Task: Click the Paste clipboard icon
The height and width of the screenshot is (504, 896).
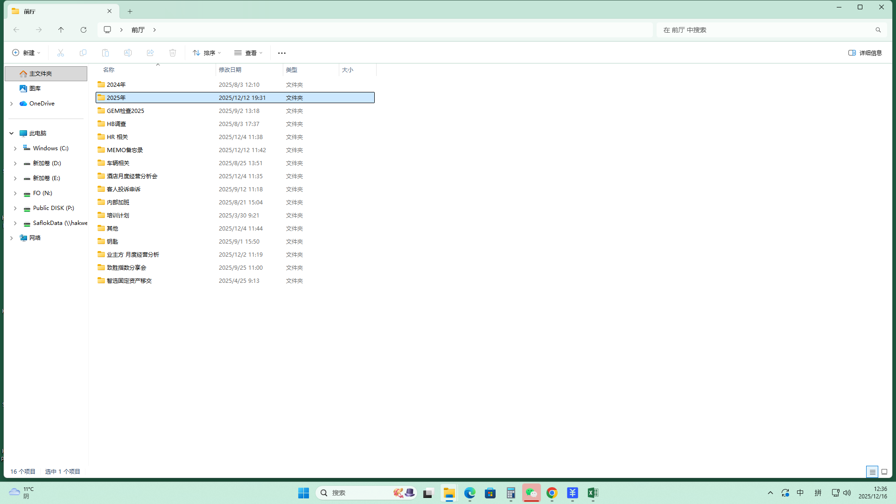Action: tap(105, 53)
